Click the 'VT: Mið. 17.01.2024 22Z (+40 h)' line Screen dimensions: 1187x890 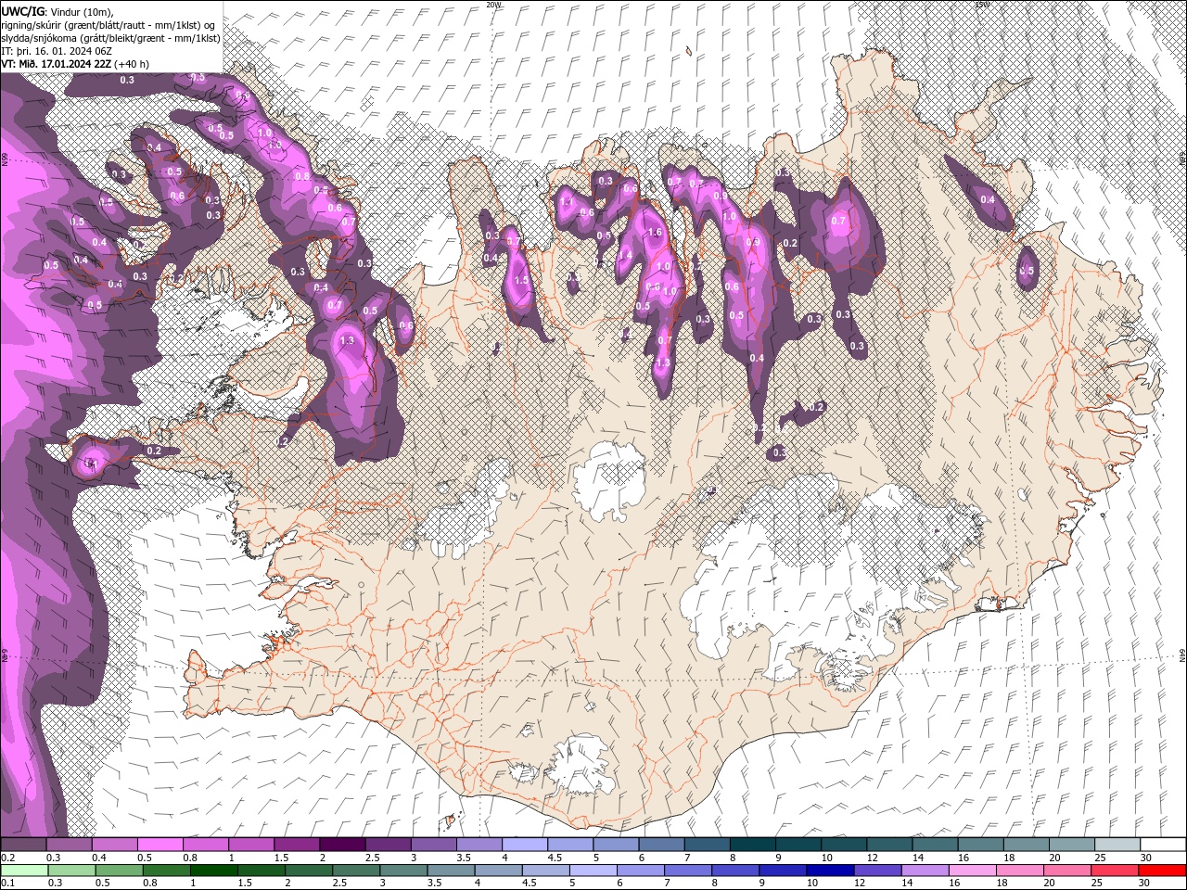tap(75, 64)
